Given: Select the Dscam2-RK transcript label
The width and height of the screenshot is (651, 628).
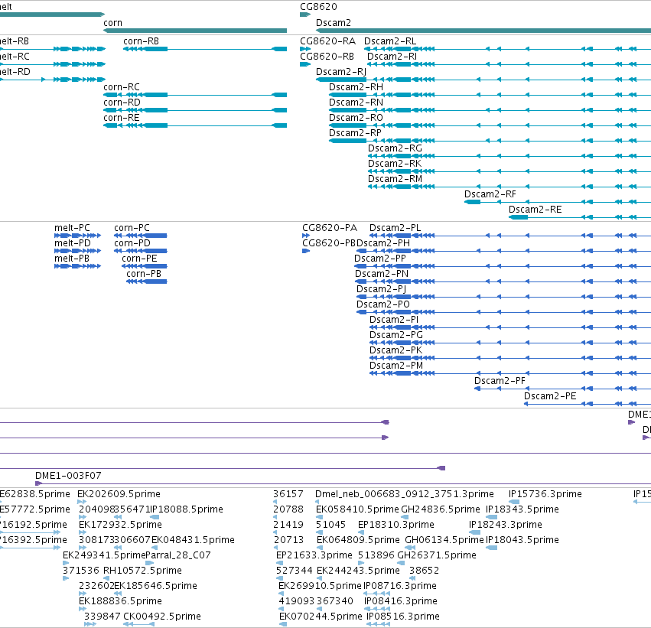Looking at the screenshot, I should point(395,164).
